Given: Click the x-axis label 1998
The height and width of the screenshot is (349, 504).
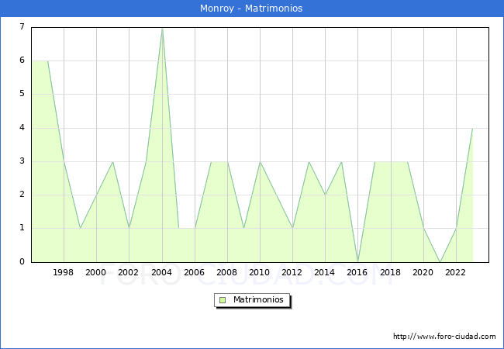Looking at the screenshot, I should [63, 272].
